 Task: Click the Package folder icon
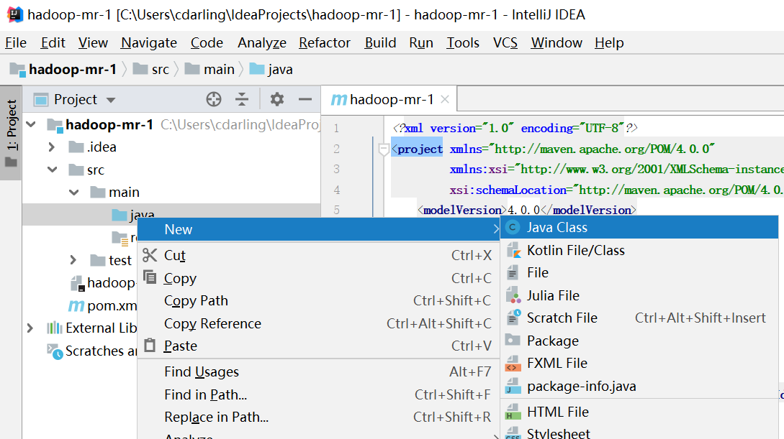pos(513,341)
